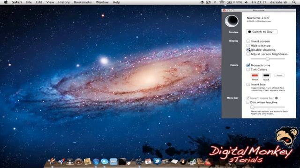Click the Reset tint colors button
Viewport: 300px width, 168px height.
pyautogui.click(x=279, y=76)
